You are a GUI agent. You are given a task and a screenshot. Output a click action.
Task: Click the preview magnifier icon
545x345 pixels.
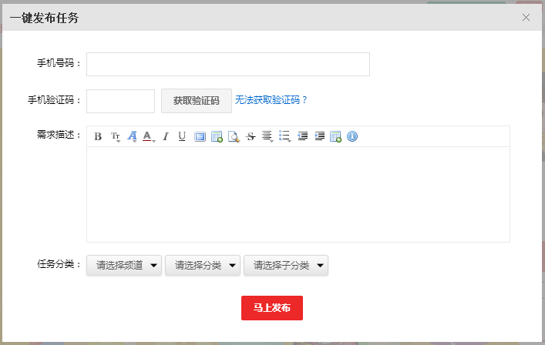point(234,137)
